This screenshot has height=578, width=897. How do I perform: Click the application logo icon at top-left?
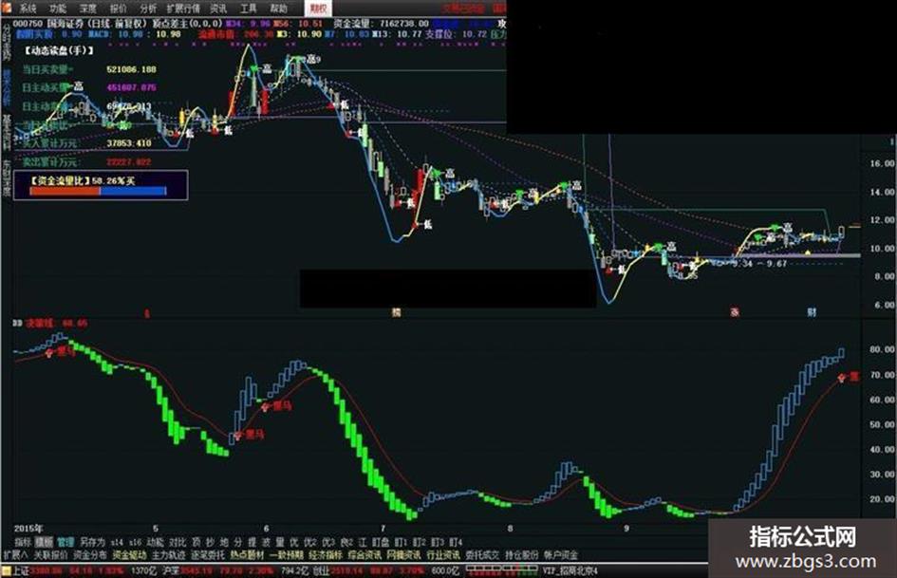(7, 8)
